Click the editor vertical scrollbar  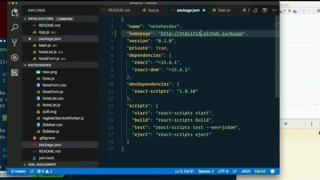click(x=277, y=57)
